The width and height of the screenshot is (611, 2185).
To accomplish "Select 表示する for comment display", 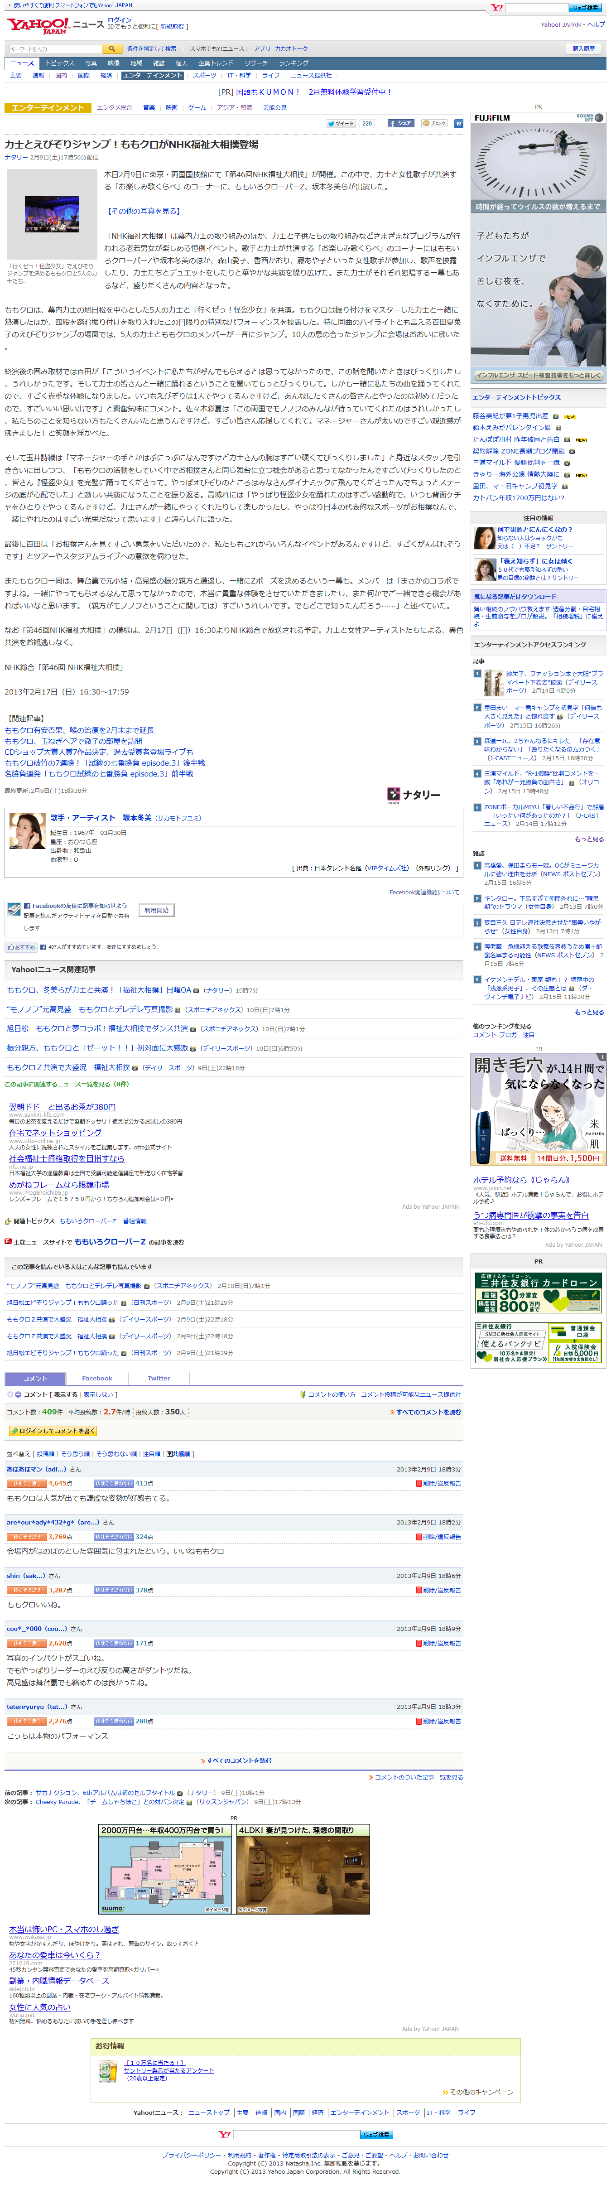I will (x=65, y=1394).
